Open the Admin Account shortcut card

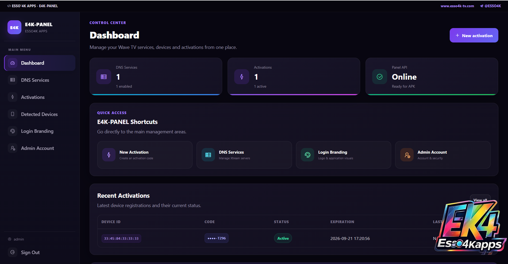pyautogui.click(x=443, y=155)
